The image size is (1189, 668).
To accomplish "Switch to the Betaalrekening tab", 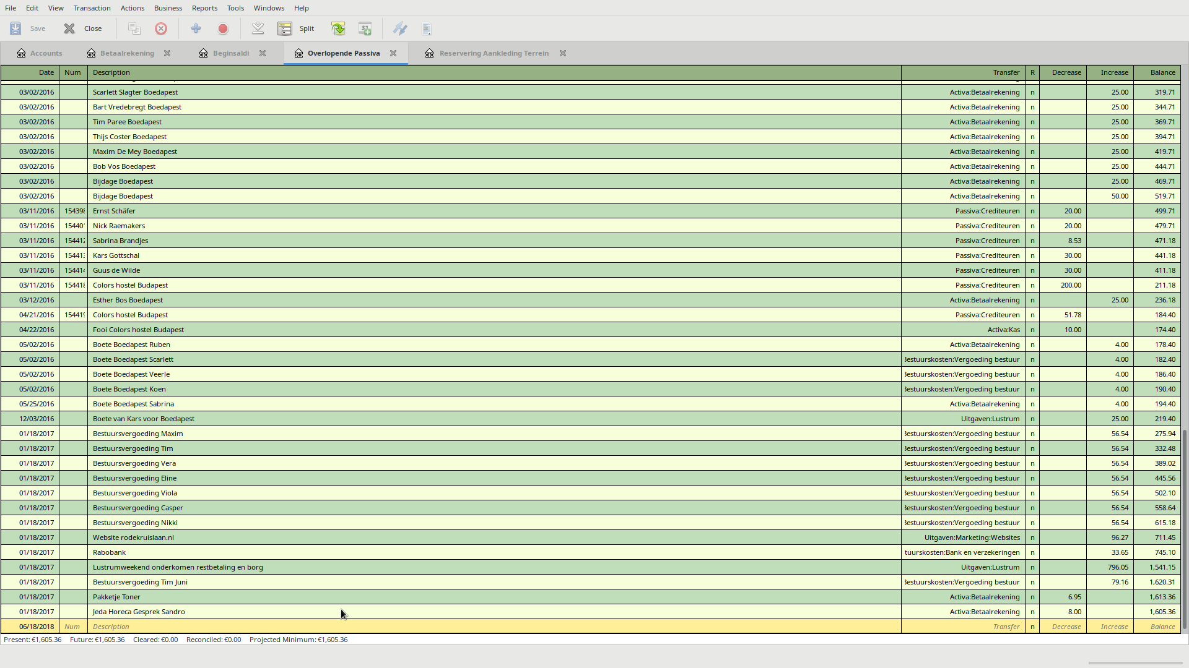I will tap(127, 53).
